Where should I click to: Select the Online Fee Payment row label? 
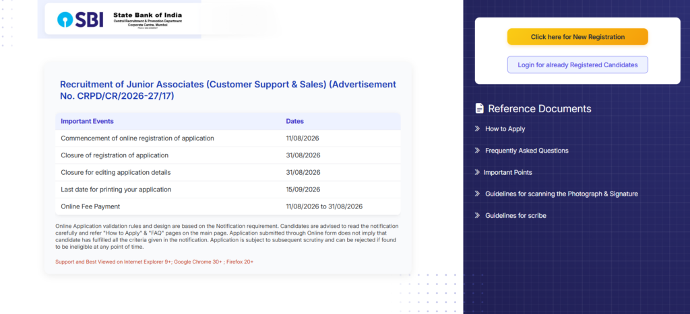click(90, 206)
